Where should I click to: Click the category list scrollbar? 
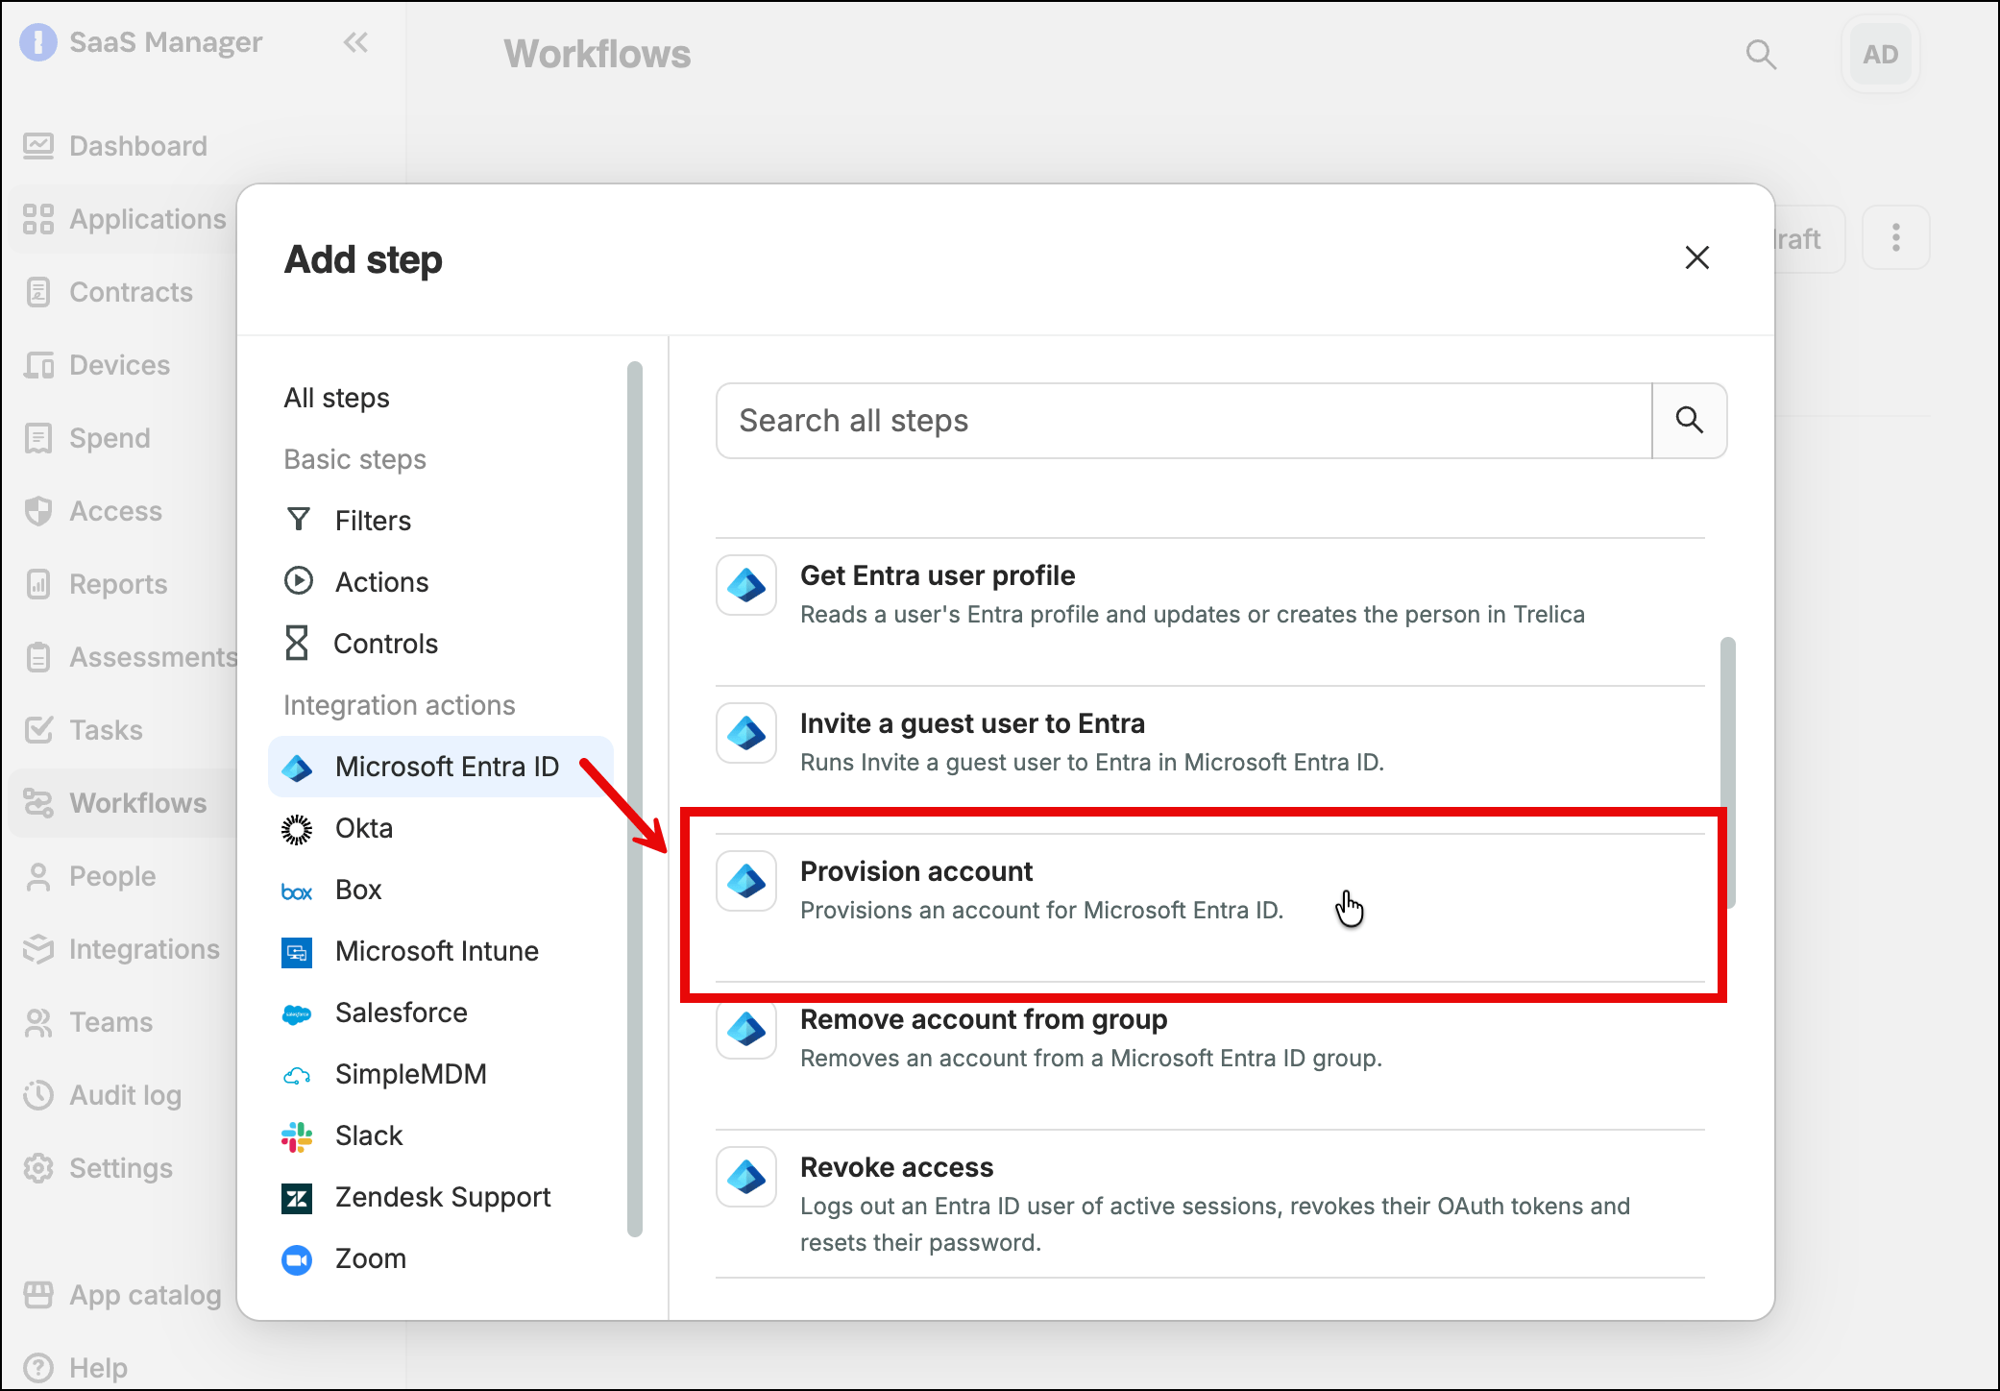(x=634, y=799)
